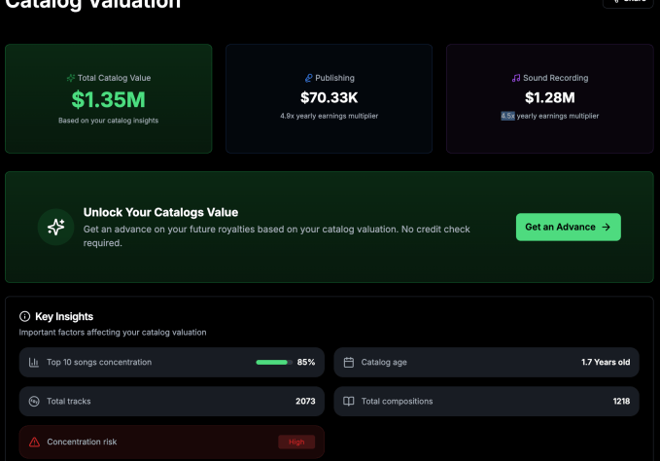Viewport: 660px width, 461px height.
Task: Click the disc icon beside Total tracks
Action: click(x=34, y=402)
